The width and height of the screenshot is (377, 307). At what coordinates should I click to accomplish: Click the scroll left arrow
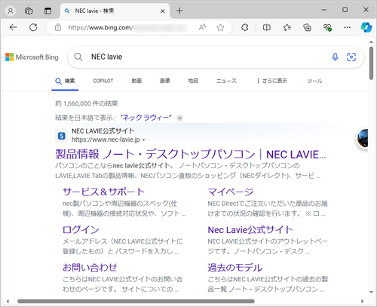pyautogui.click(x=8, y=301)
